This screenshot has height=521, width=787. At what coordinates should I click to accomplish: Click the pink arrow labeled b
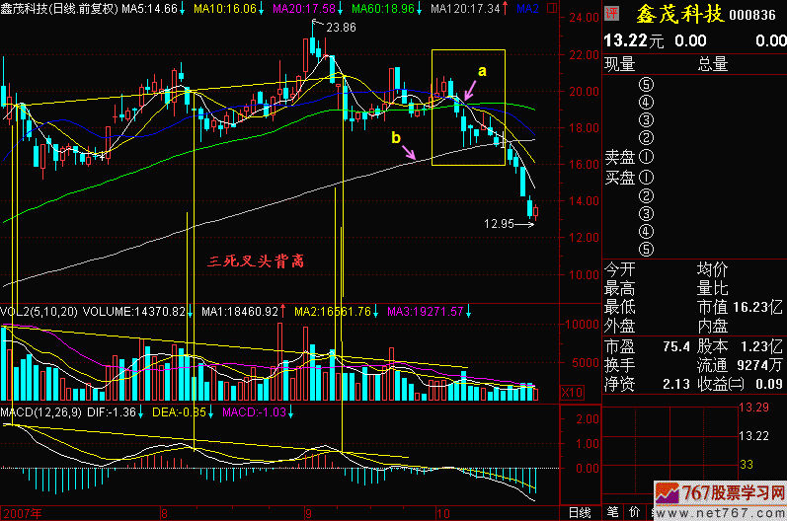pos(410,151)
